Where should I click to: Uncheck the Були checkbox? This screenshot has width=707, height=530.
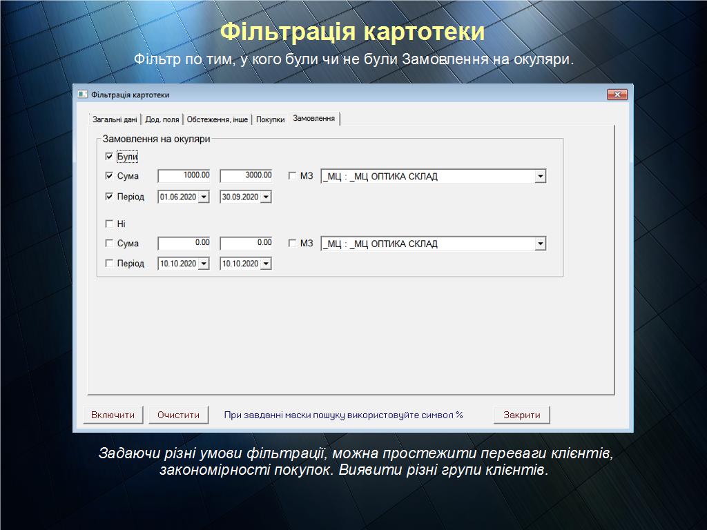(109, 157)
